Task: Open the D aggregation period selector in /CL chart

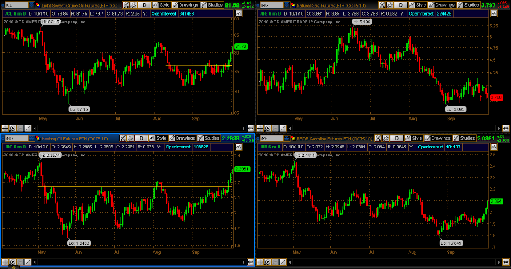Action: pos(144,5)
